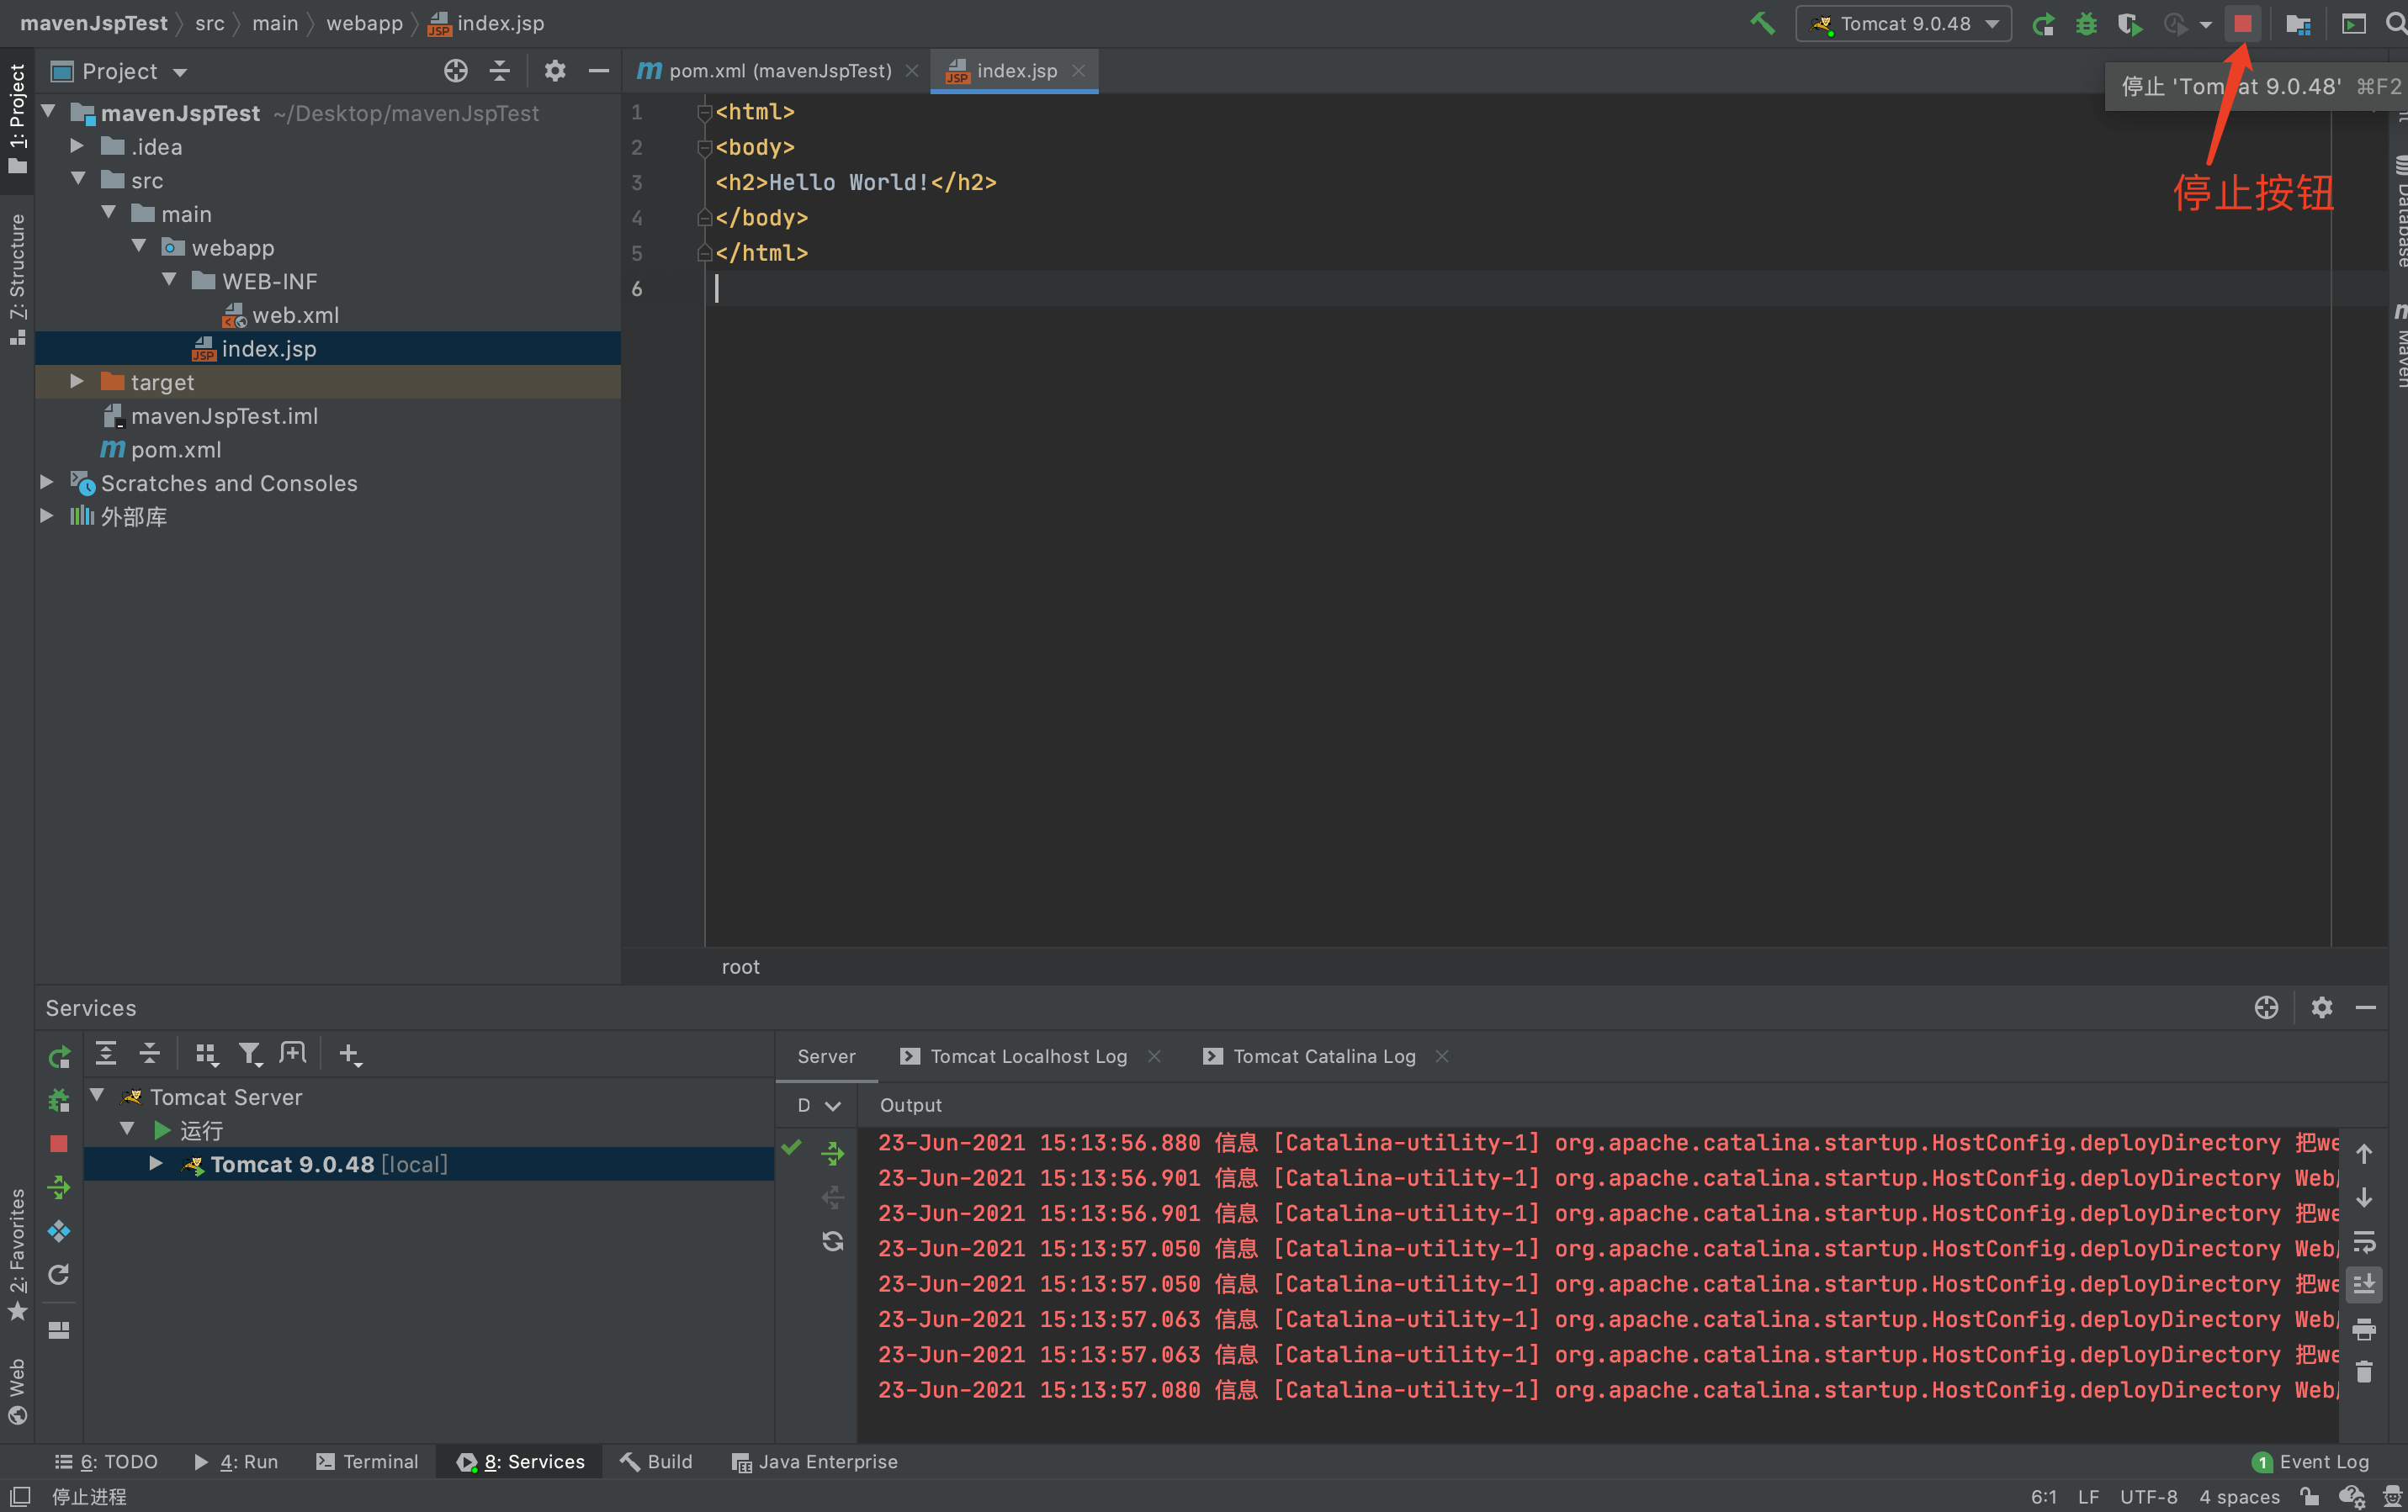Collapse the src folder

77,180
